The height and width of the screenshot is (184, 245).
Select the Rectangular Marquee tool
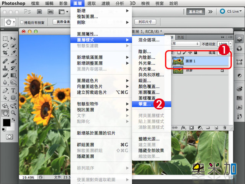[x=5, y=38]
